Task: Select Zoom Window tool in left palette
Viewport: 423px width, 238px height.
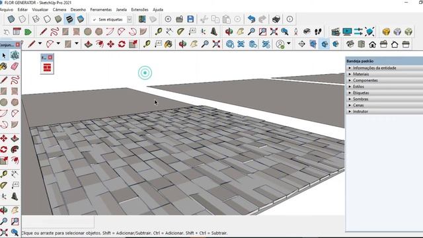Action: click(15, 221)
